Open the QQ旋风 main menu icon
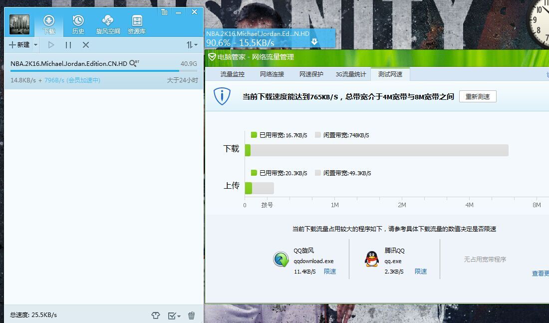 point(164,12)
